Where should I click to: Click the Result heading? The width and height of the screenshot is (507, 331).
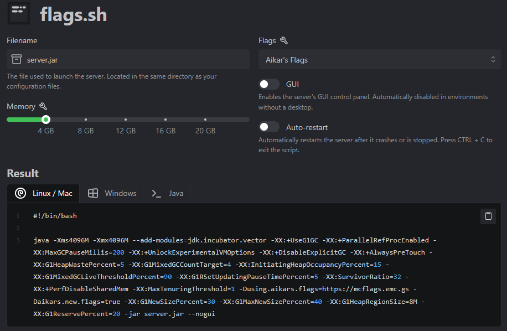(x=23, y=173)
